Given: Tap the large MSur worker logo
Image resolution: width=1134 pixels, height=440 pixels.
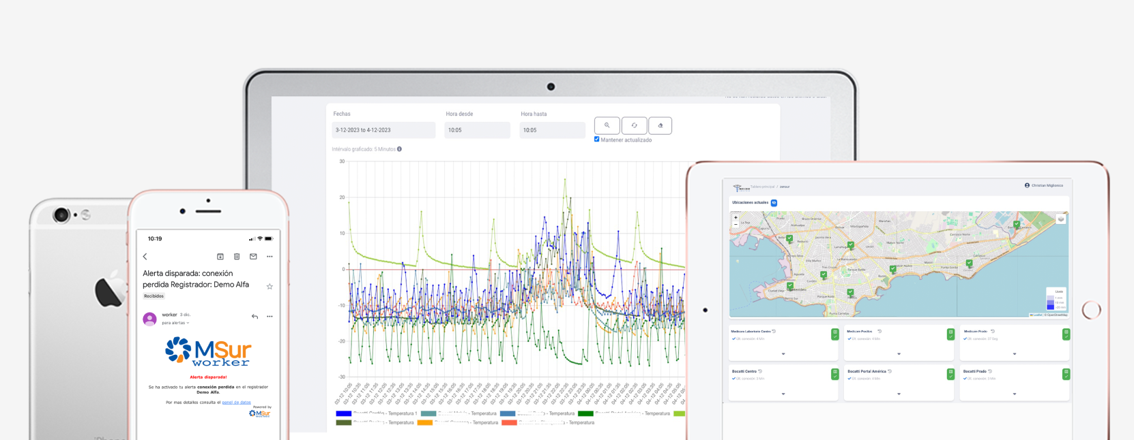Looking at the screenshot, I should click(208, 351).
